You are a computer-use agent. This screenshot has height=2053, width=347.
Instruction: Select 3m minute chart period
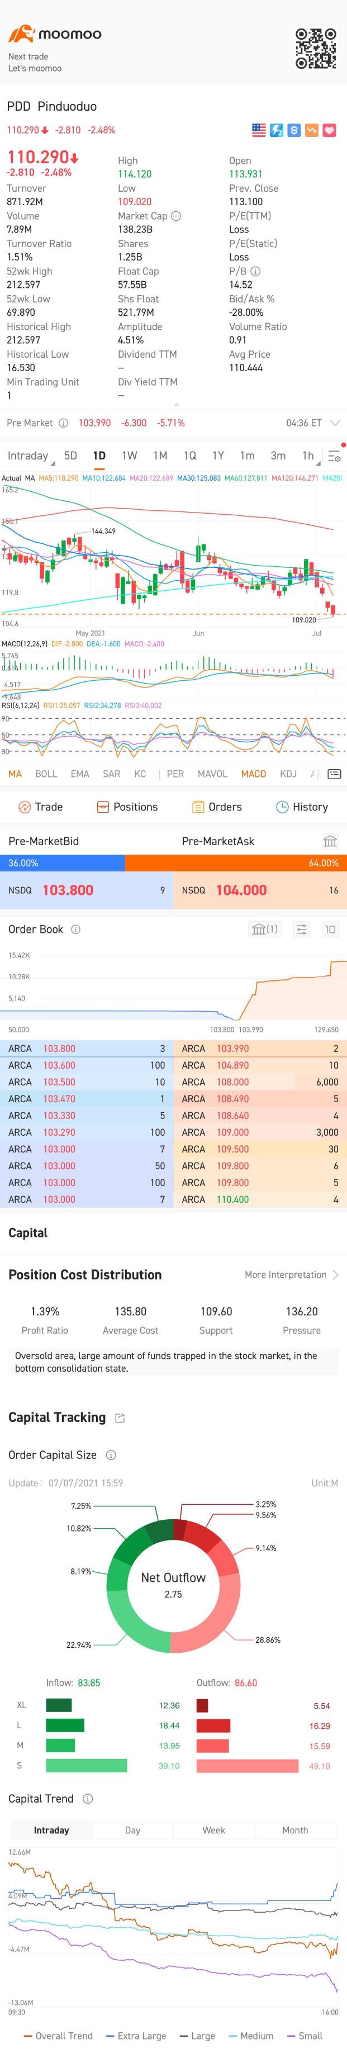point(278,456)
